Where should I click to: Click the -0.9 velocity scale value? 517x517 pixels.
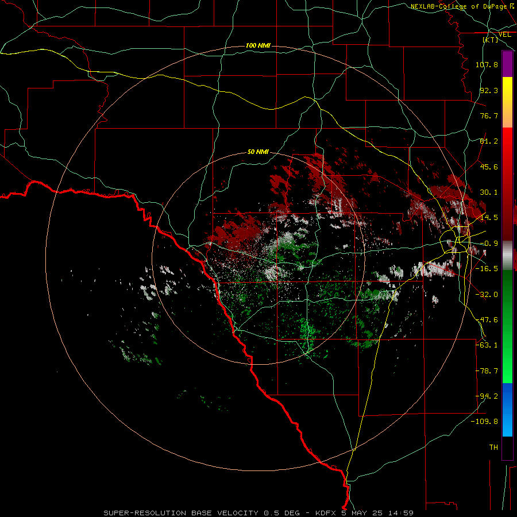click(489, 244)
